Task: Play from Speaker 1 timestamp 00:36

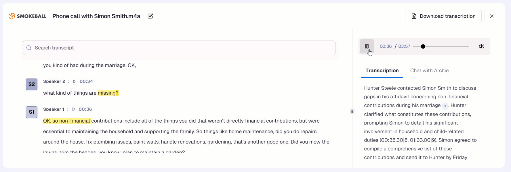Action: 82,109
